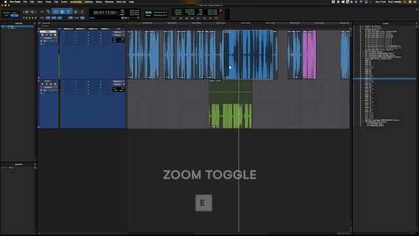419x236 pixels.
Task: Click first track's volume and pan display
Action: (x=118, y=39)
